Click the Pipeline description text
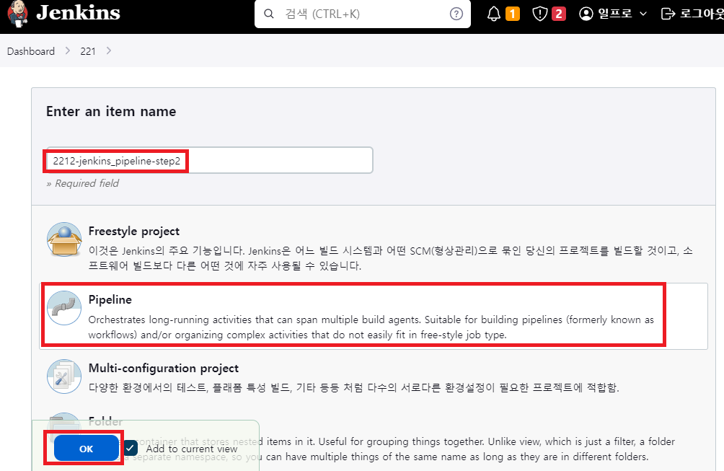This screenshot has height=471, width=724. click(371, 327)
